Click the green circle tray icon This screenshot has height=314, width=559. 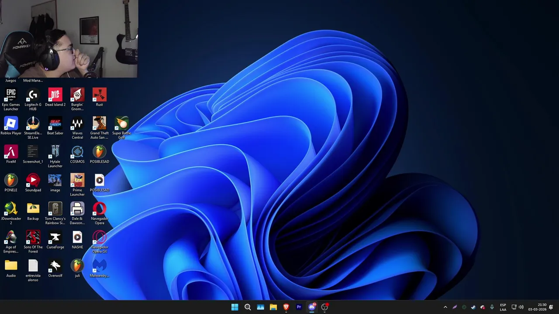464,307
